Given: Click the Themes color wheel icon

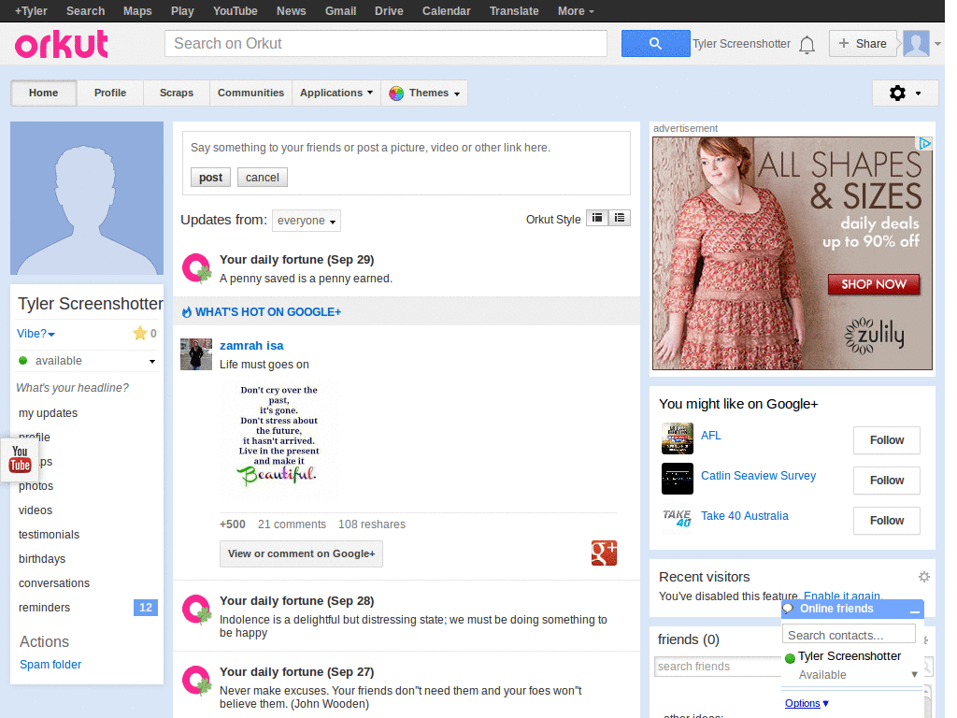Looking at the screenshot, I should click(396, 93).
